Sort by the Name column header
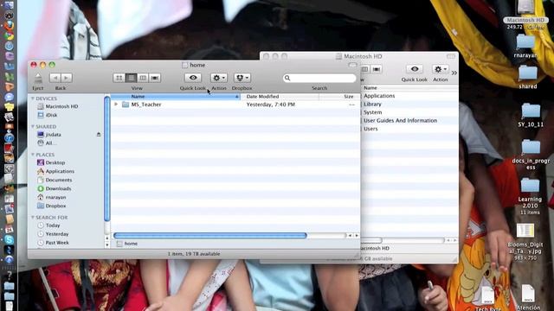Image resolution: width=554 pixels, height=311 pixels. 176,96
